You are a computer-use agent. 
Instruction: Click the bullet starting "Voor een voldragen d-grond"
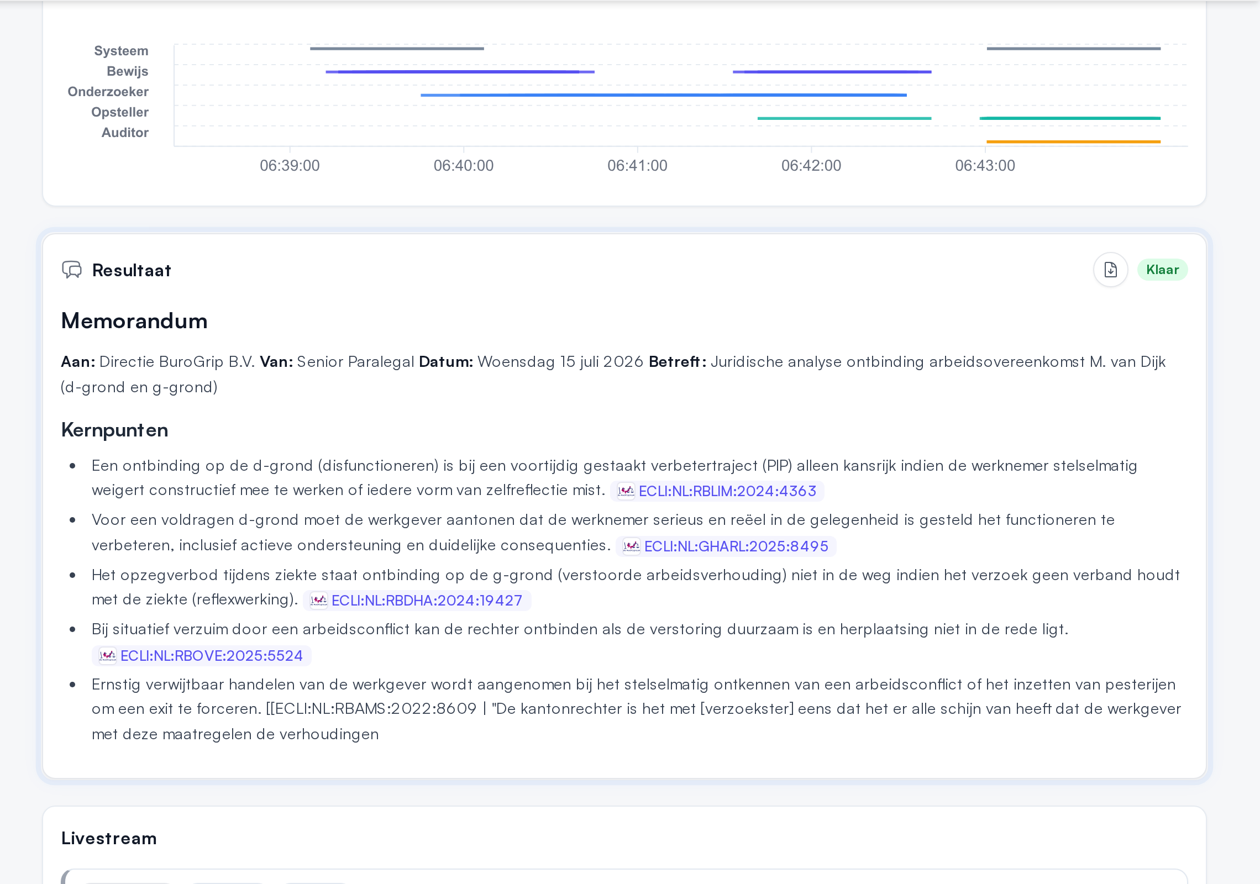coord(603,533)
